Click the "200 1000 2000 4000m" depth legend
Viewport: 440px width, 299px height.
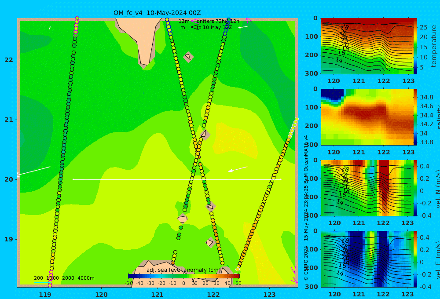(x=64, y=278)
